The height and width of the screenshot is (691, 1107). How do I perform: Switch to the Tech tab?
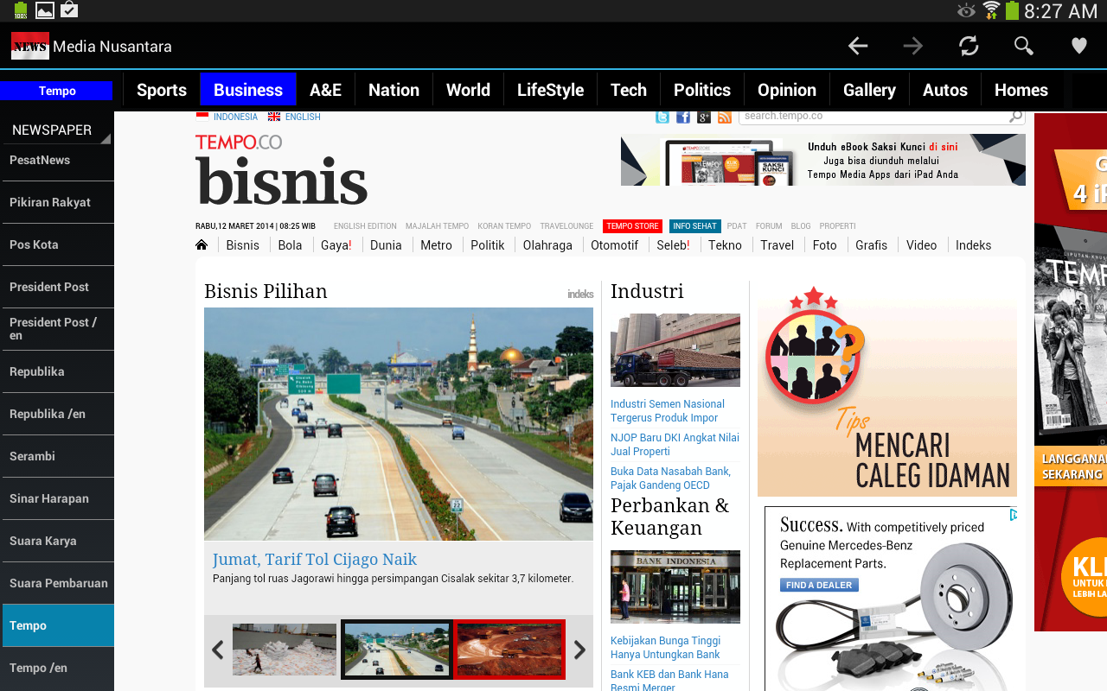629,90
